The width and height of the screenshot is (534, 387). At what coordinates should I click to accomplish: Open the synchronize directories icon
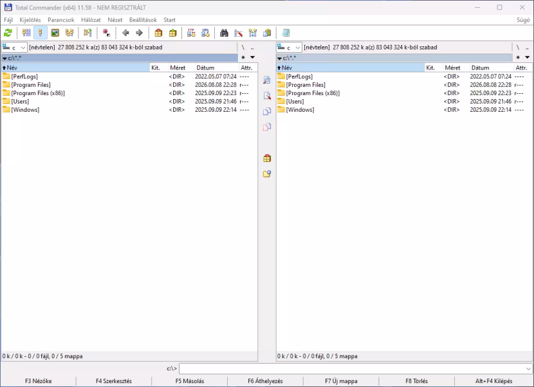click(253, 33)
